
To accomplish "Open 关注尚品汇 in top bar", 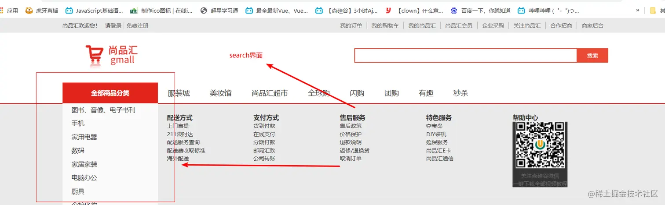I will point(527,26).
